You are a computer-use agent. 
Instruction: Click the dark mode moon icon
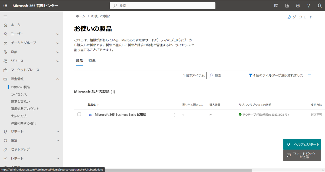pyautogui.click(x=289, y=17)
